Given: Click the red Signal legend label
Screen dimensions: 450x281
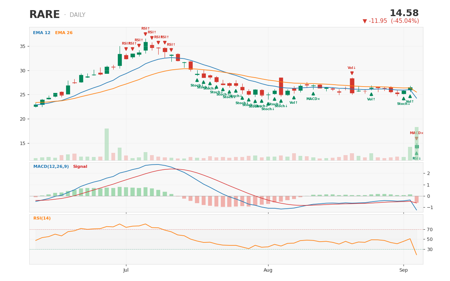Looking at the screenshot, I should 80,167.
